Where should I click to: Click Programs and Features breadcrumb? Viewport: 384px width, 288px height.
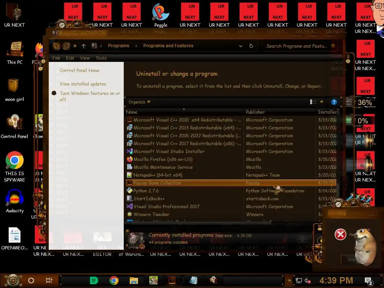(x=168, y=46)
